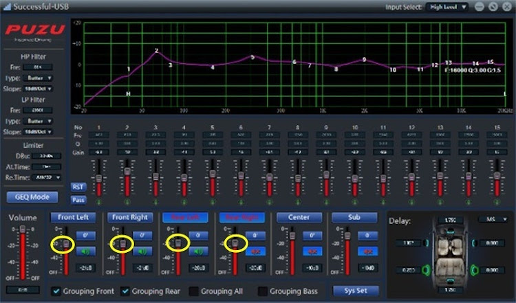Open LP Filter Slope dropdown

(39, 132)
